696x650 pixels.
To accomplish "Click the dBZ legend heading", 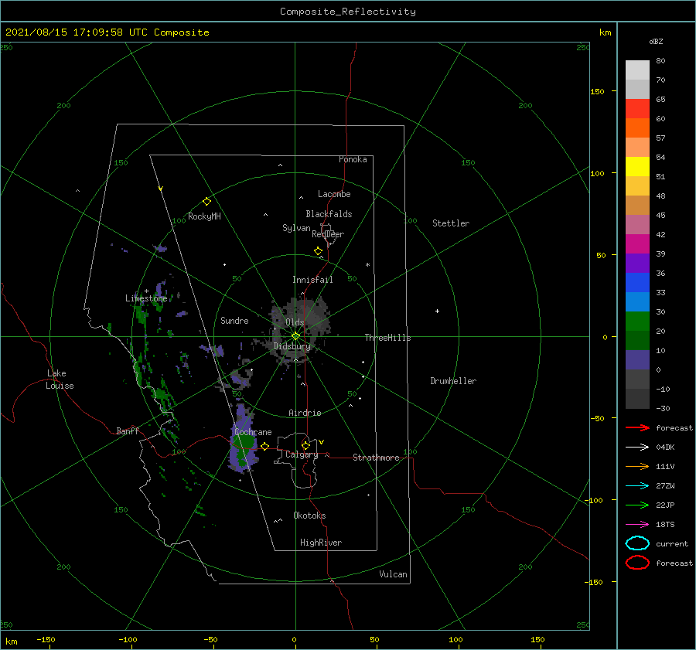I will (656, 41).
